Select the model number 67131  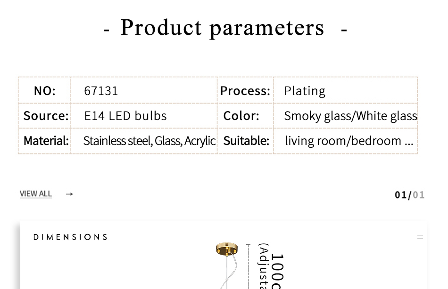click(101, 90)
